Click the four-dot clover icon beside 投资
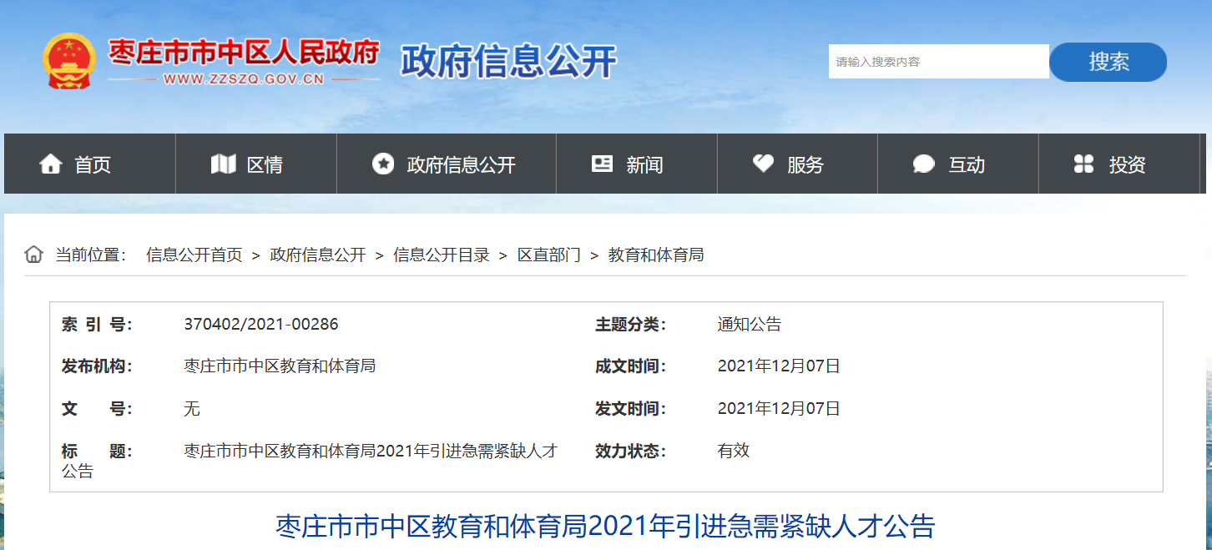1212x550 pixels. [x=1083, y=164]
